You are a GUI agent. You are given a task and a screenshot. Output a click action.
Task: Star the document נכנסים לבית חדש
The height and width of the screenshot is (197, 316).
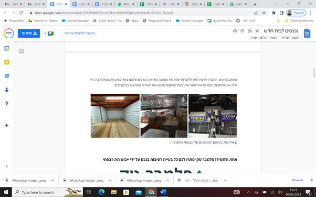257,31
